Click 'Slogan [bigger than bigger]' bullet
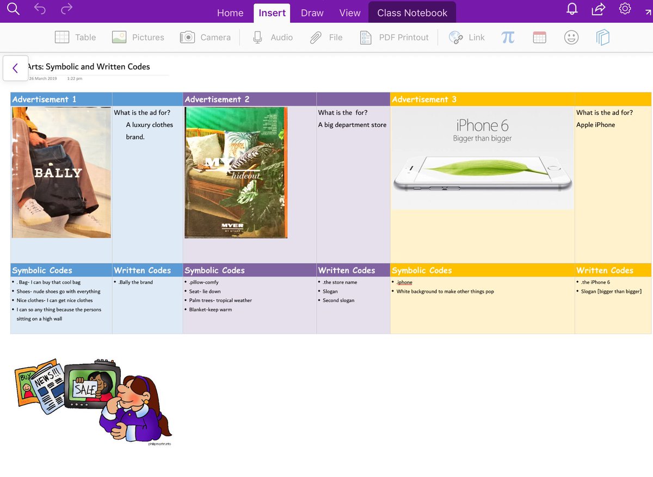Image resolution: width=653 pixels, height=477 pixels. (611, 292)
